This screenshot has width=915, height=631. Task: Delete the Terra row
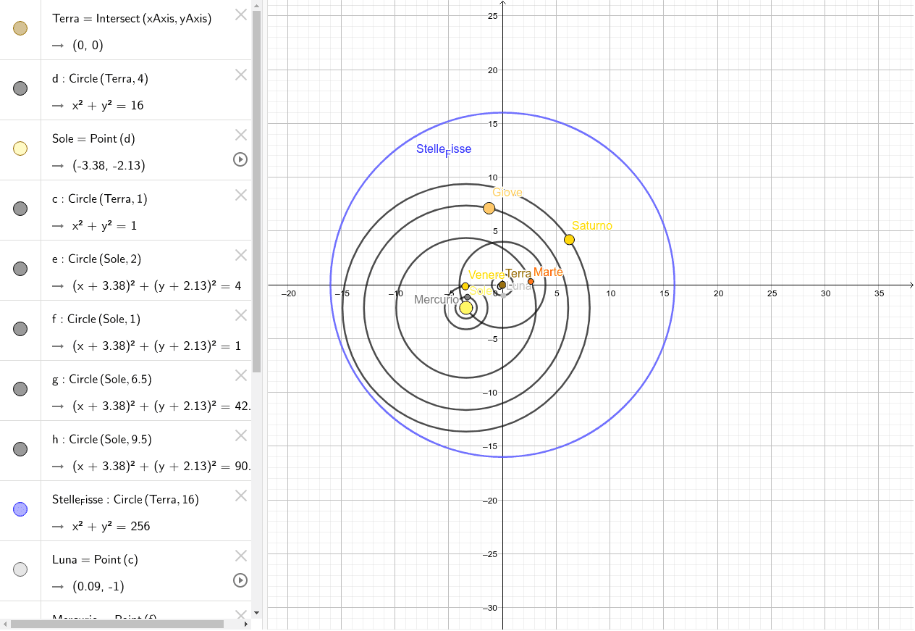pyautogui.click(x=241, y=14)
